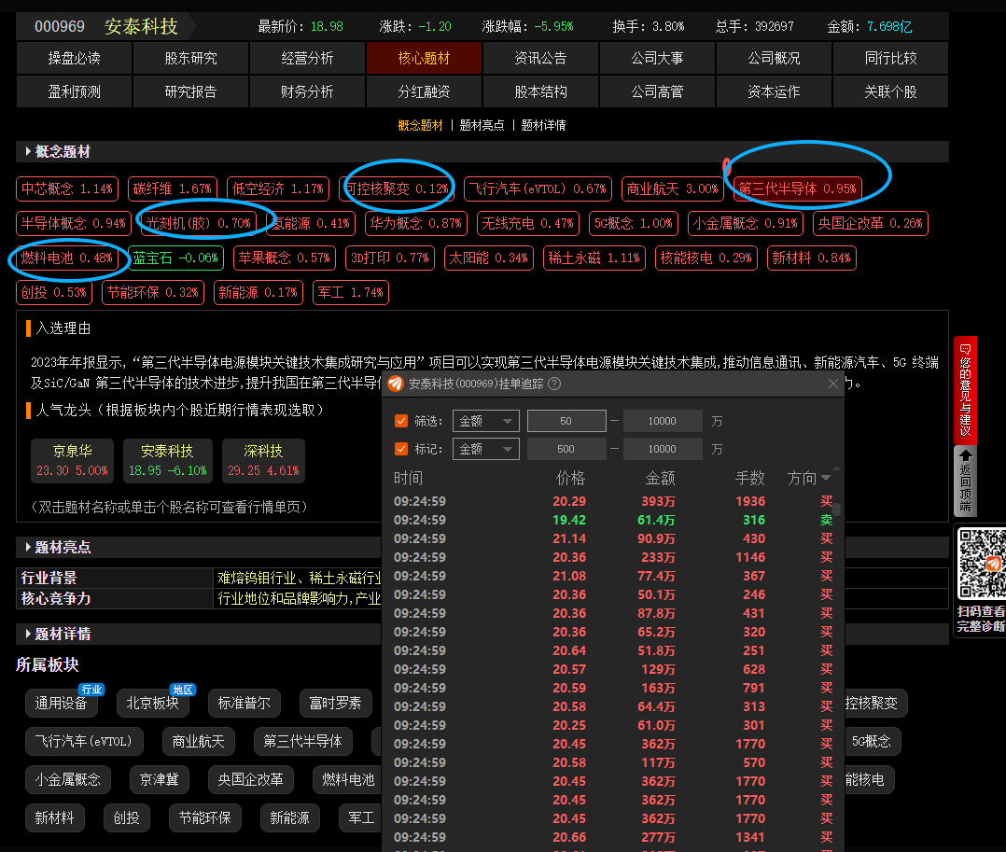Click the 核心竞争力 row label
Screen dimensions: 1006x852
coord(56,598)
